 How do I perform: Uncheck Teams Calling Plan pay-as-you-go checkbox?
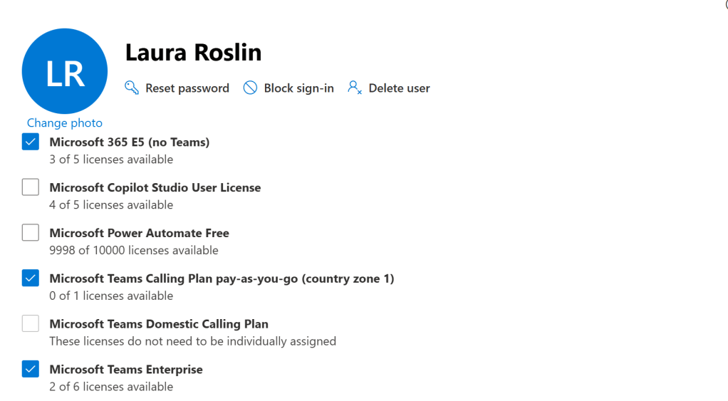pyautogui.click(x=31, y=278)
